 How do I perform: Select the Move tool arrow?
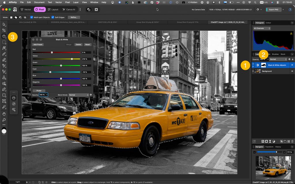[x=4, y=24]
